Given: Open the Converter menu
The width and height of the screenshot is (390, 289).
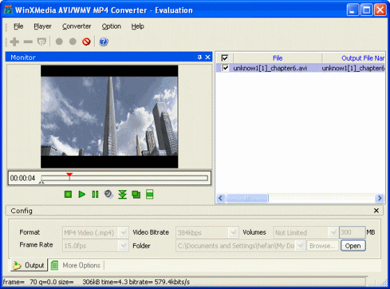Looking at the screenshot, I should (x=77, y=26).
